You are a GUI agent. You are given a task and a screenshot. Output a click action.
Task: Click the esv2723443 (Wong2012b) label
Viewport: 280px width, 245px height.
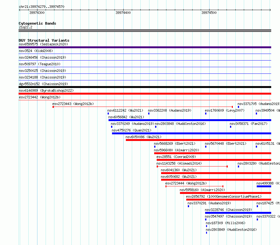coord(73,104)
